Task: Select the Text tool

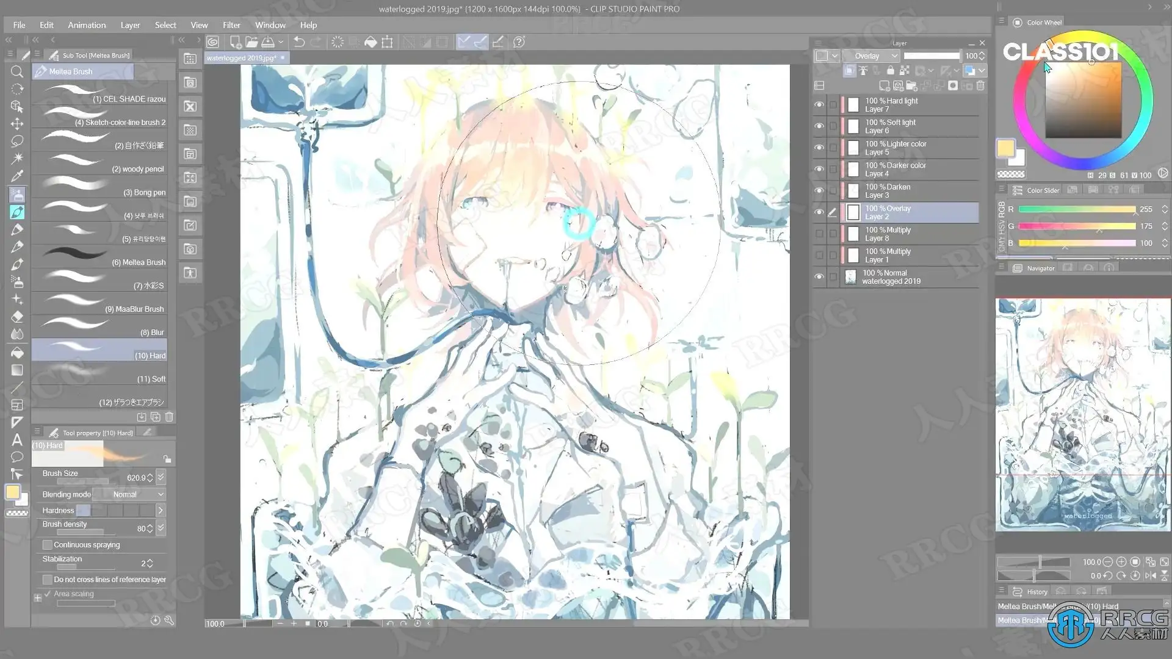Action: 17,440
